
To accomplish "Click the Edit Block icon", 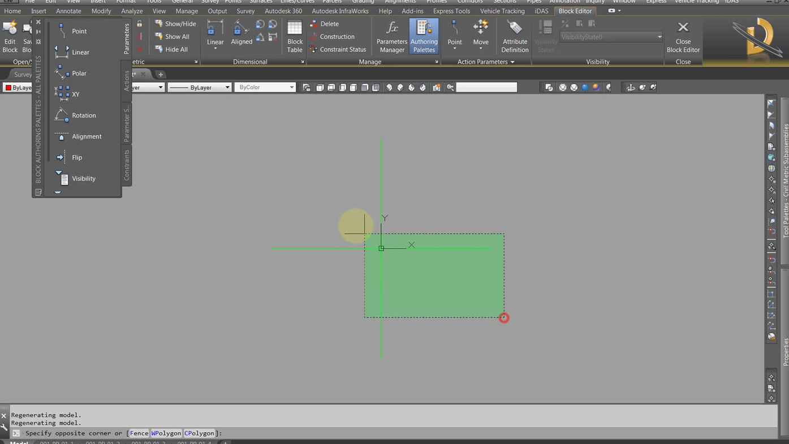I will coord(10,36).
